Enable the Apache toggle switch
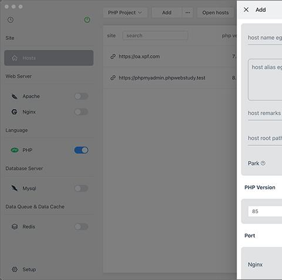The height and width of the screenshot is (280, 282). click(x=81, y=96)
